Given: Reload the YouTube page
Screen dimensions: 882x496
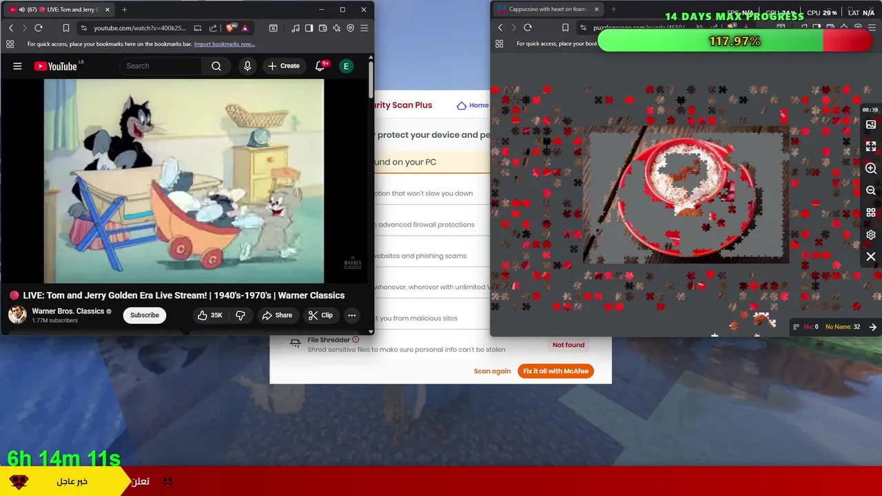Looking at the screenshot, I should (x=39, y=28).
